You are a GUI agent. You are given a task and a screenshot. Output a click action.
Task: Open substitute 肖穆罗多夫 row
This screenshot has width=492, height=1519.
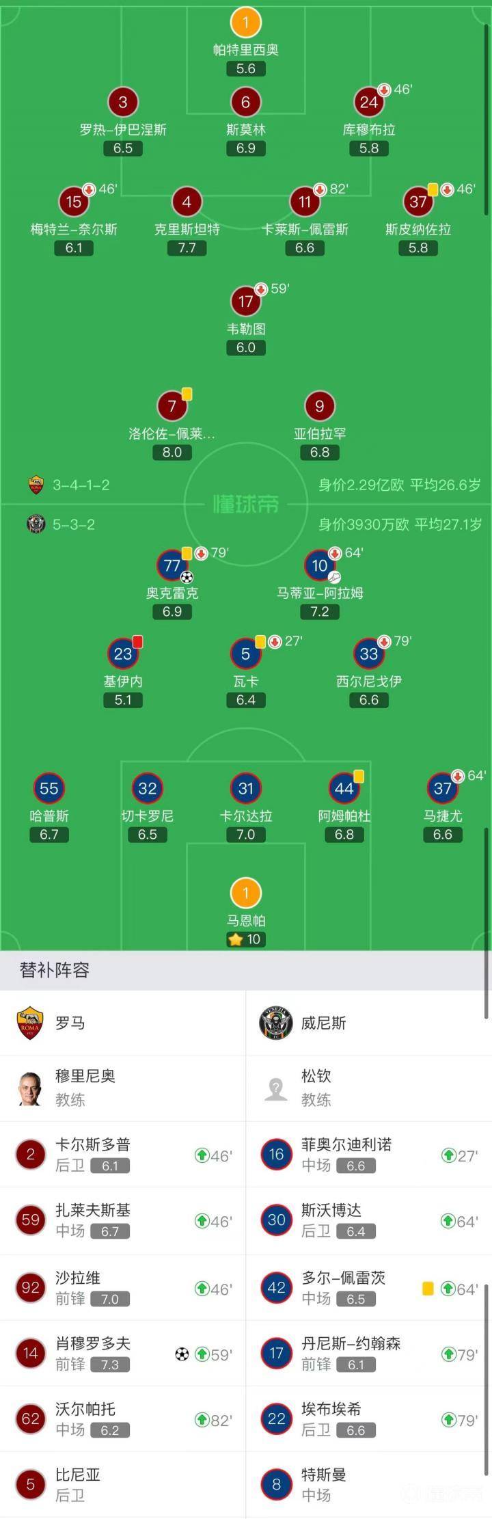click(123, 1354)
